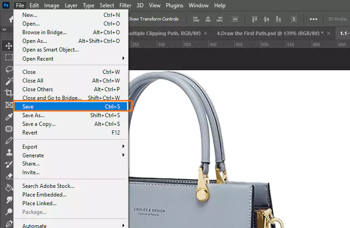Screen dimensions: 350x228
Task: Select the Clone Stamp tool
Action: 9,152
